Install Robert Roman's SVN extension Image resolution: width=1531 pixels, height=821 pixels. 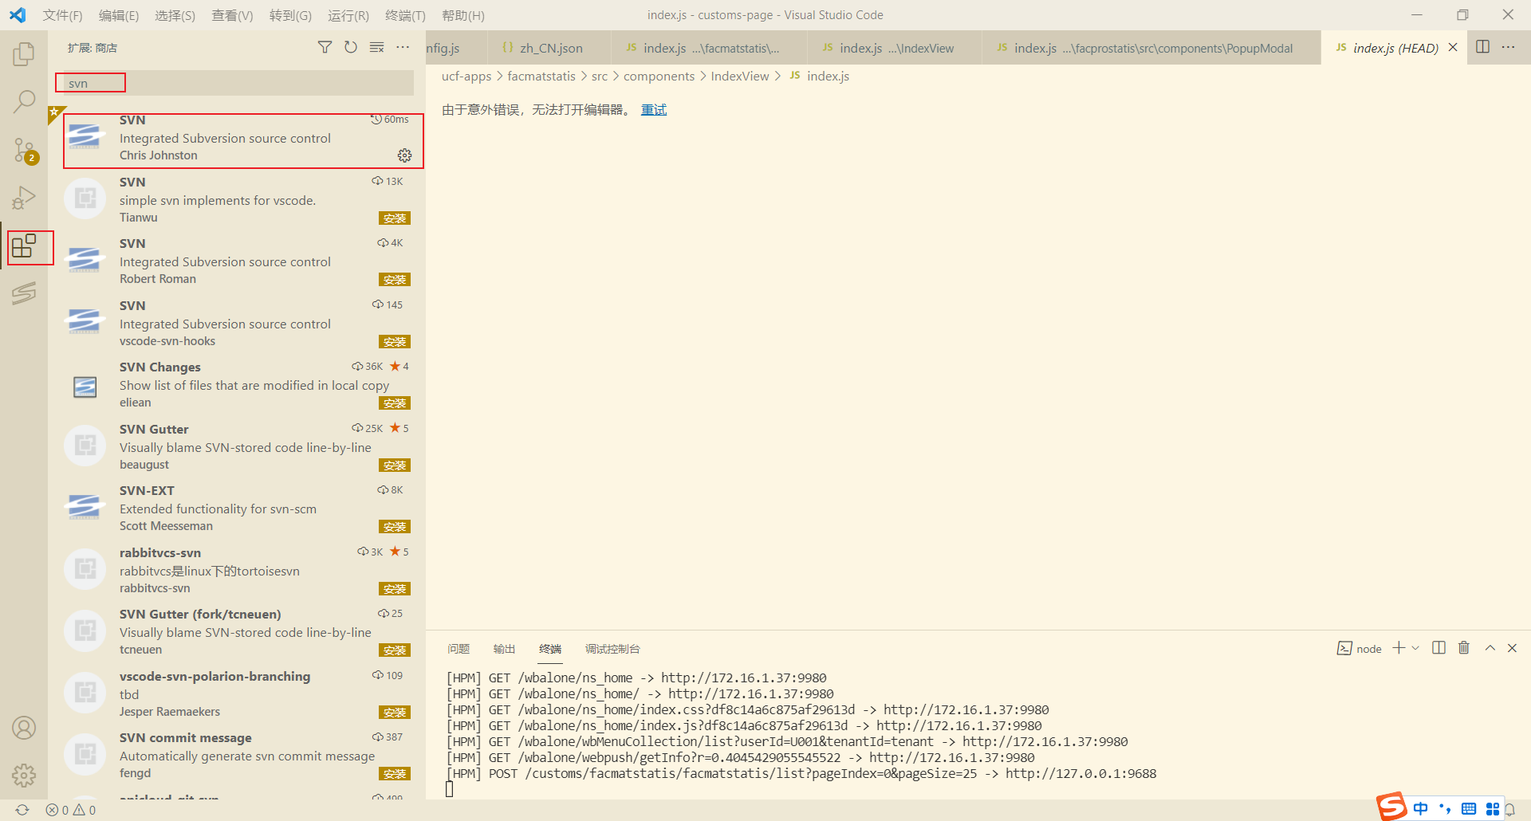pyautogui.click(x=395, y=280)
